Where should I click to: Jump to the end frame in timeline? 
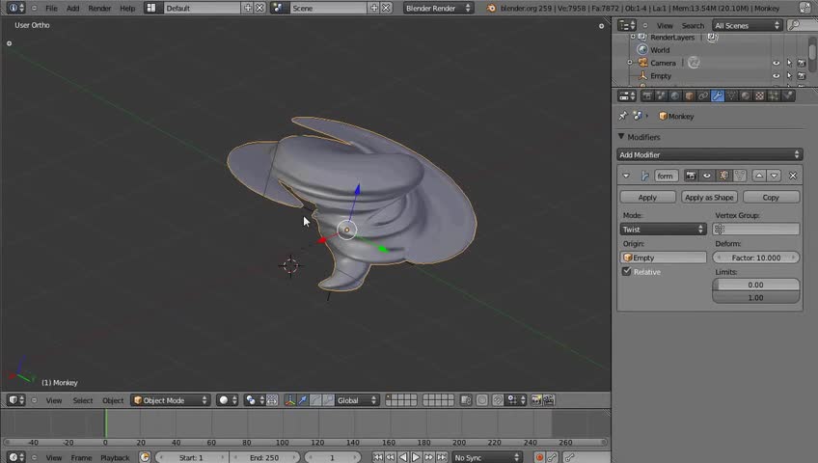point(442,457)
